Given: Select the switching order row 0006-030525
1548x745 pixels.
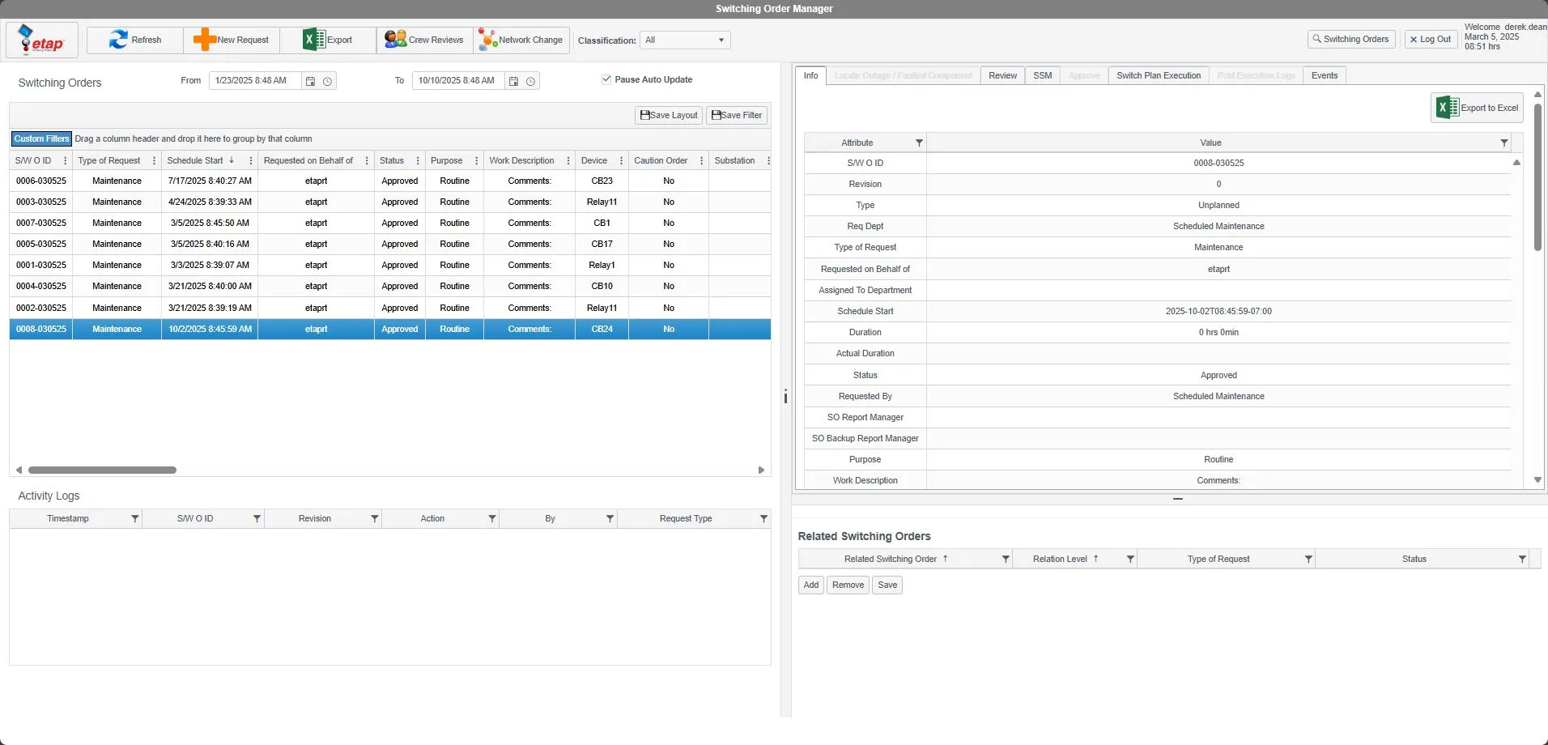Looking at the screenshot, I should coord(41,181).
